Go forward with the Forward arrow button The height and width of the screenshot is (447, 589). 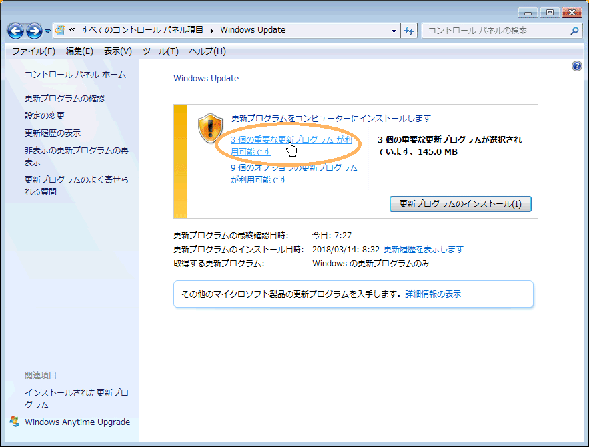point(34,31)
